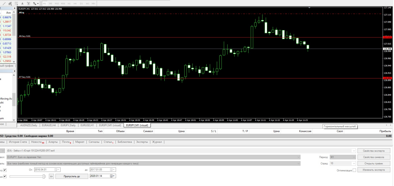Image resolution: width=394 pixels, height=186 pixels.
Task: Select the text label tool
Action: click(28, 4)
